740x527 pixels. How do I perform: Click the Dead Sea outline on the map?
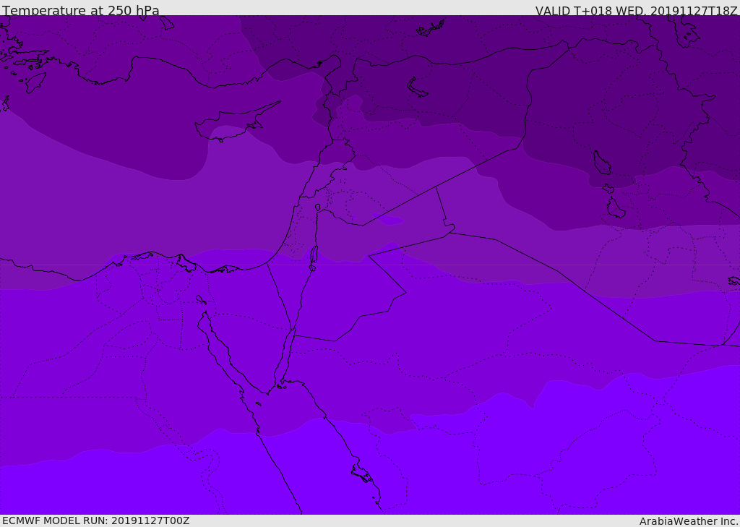[x=313, y=258]
